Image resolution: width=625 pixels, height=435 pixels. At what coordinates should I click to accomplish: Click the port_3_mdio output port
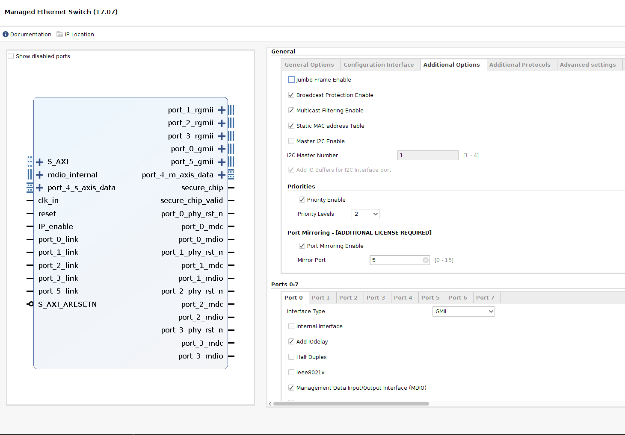click(201, 356)
